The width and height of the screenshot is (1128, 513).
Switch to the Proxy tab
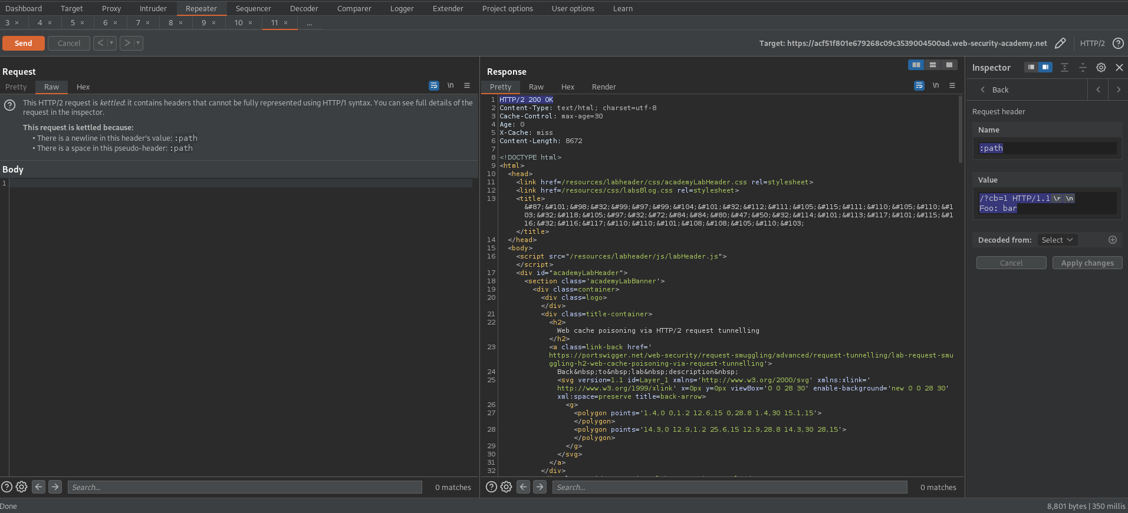point(111,8)
